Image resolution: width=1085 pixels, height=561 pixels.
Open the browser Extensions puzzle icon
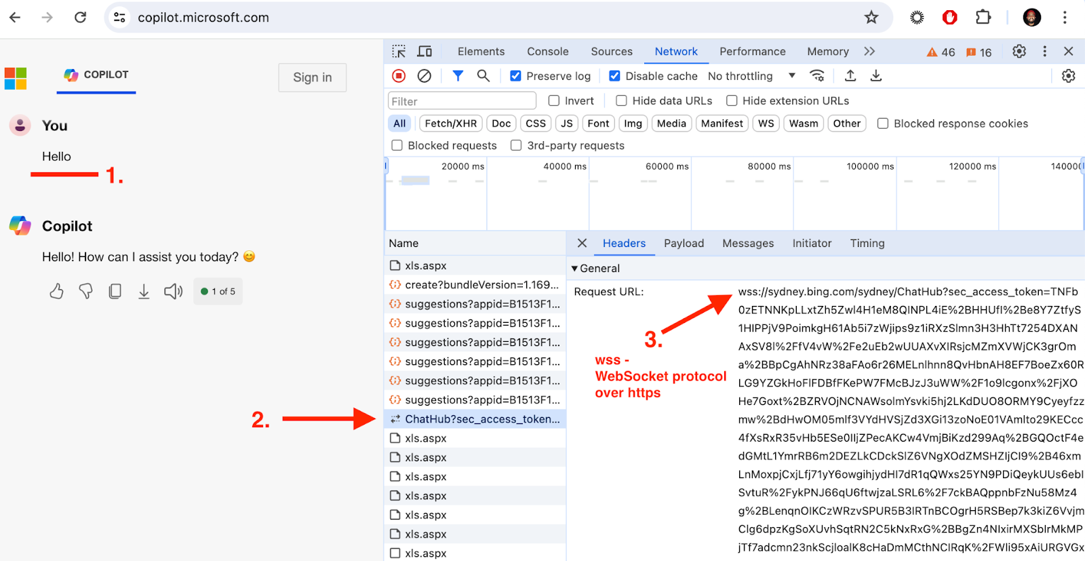coord(983,17)
